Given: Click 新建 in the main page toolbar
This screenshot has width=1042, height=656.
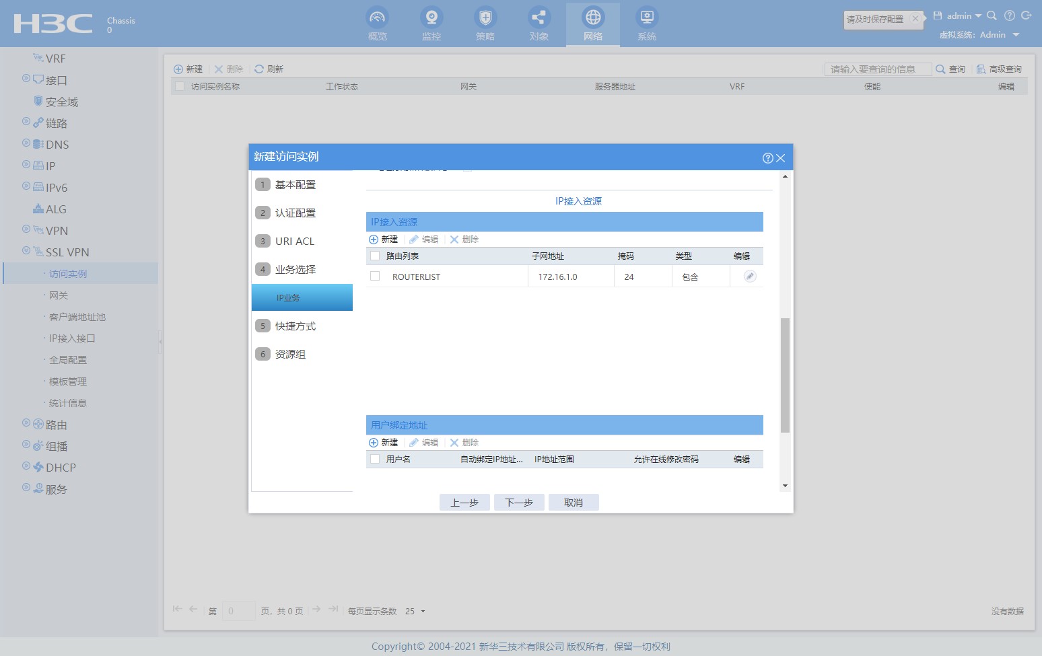Looking at the screenshot, I should click(188, 69).
